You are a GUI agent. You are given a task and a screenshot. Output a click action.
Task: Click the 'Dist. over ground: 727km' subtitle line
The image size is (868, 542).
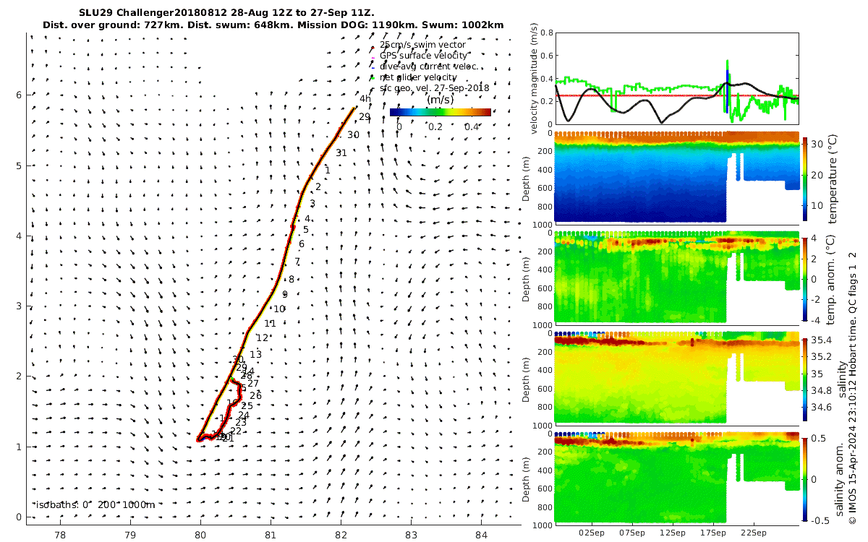(x=273, y=25)
